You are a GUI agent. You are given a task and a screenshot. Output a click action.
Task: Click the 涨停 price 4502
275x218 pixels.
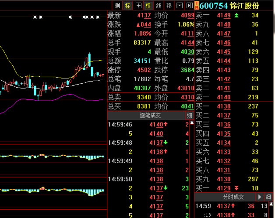[144, 70]
